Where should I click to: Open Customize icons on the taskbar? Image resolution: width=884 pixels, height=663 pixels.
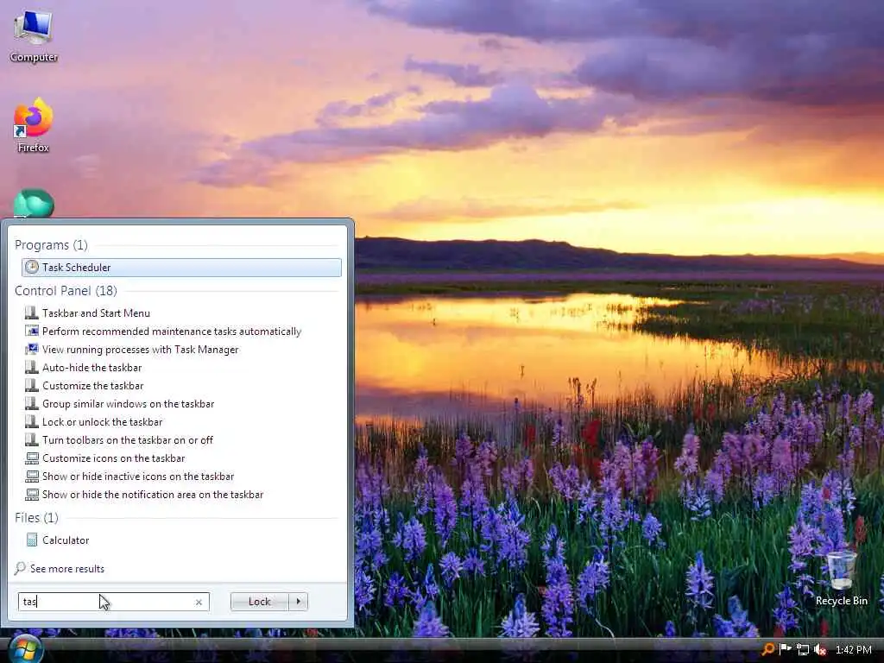(113, 458)
